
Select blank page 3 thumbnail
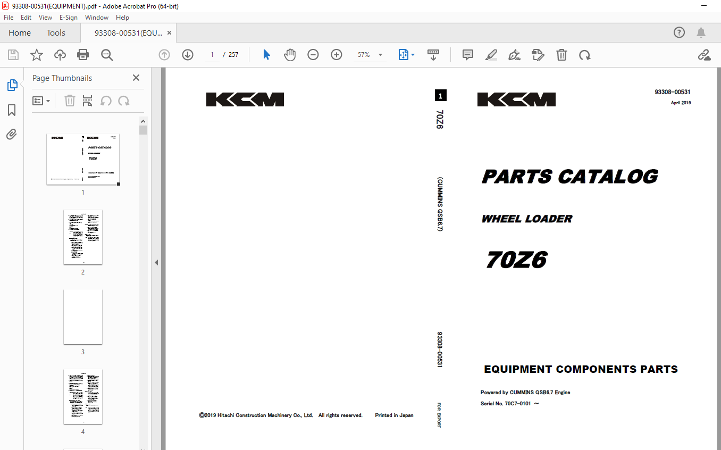[83, 317]
